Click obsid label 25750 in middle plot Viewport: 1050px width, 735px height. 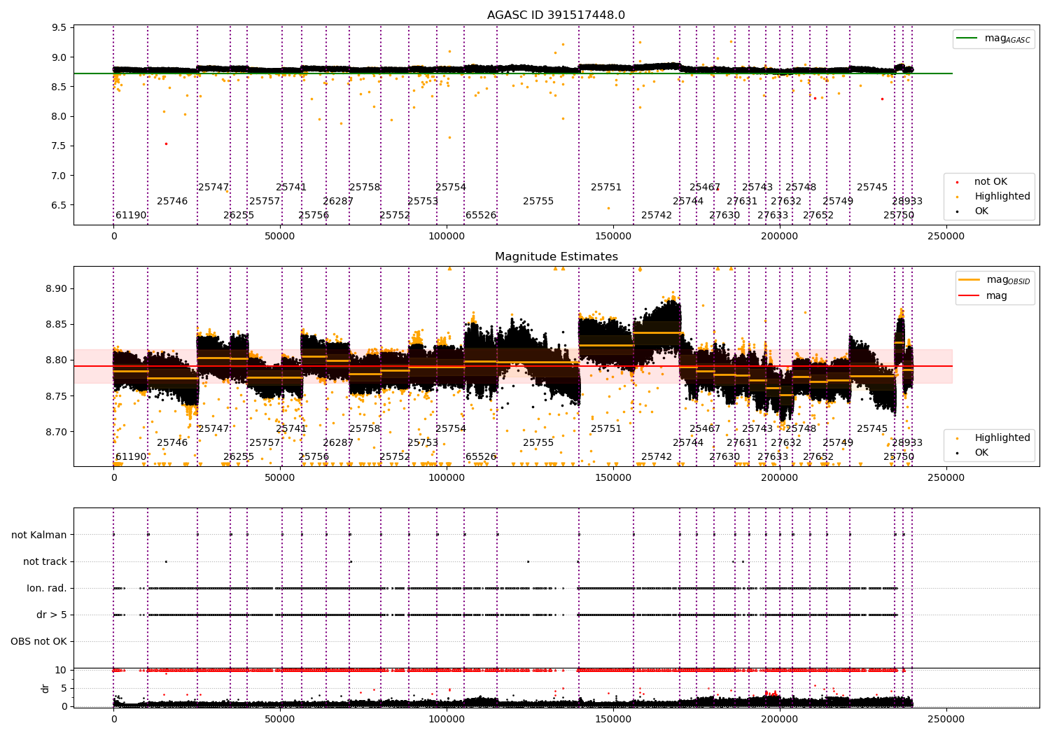coord(899,457)
